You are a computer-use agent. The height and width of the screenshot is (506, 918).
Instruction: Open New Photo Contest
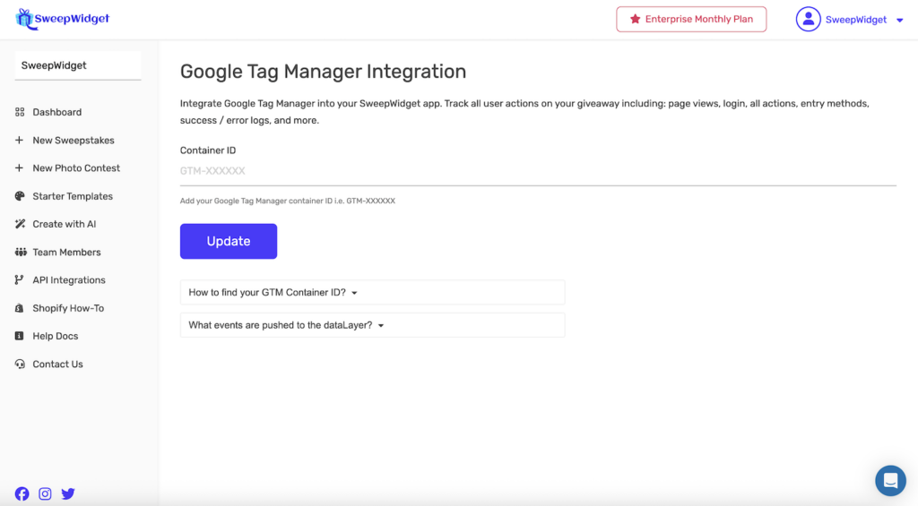[x=75, y=168]
